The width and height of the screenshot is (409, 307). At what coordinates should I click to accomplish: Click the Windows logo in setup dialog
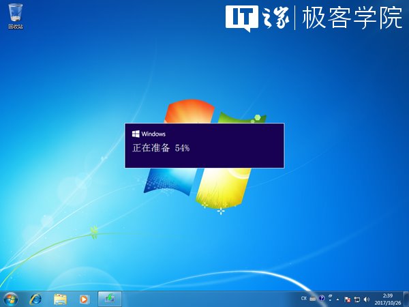click(x=136, y=134)
